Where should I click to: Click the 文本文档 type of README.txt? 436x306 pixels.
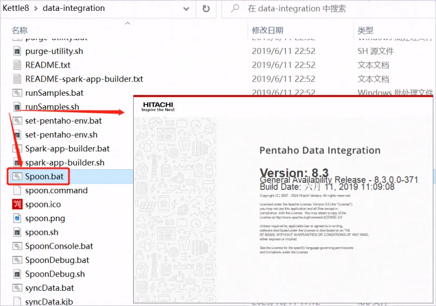click(373, 65)
